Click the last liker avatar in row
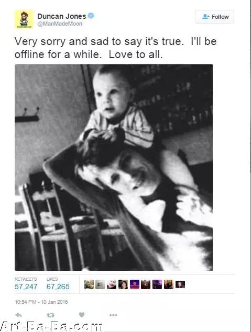The height and width of the screenshot is (332, 251). coord(180,284)
